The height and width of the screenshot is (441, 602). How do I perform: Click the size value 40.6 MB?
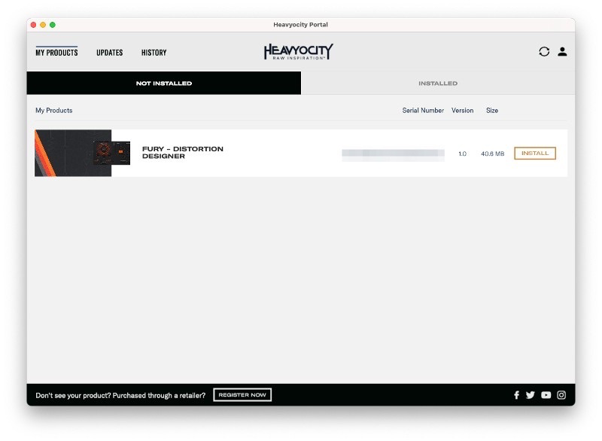coord(493,154)
